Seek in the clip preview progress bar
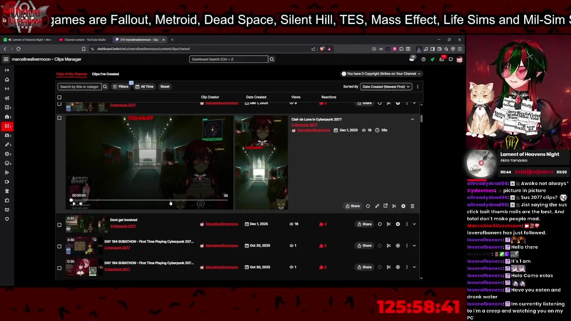 point(149,201)
